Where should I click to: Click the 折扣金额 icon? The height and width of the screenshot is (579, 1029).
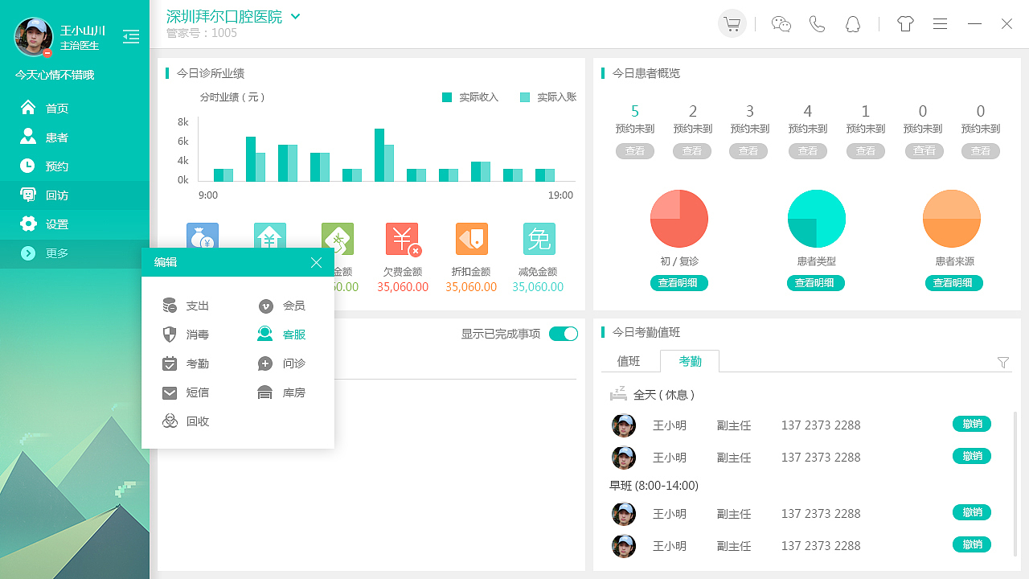point(471,239)
